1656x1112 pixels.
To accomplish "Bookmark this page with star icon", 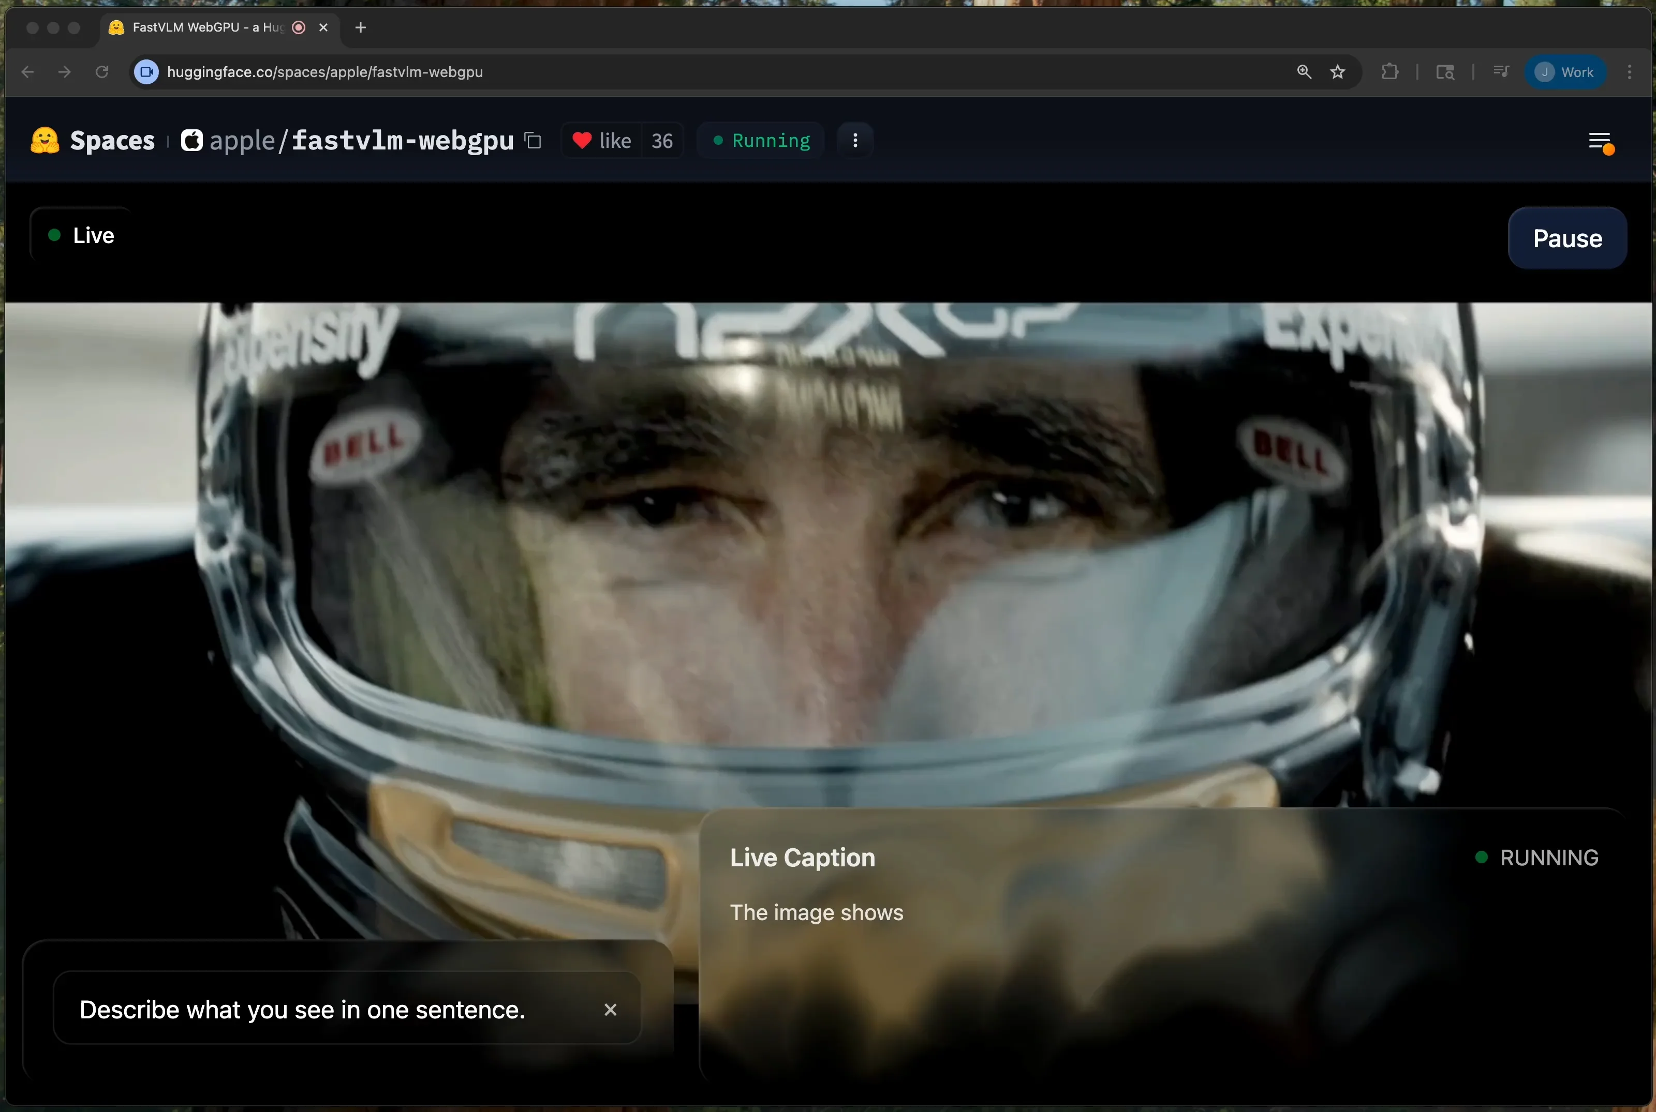I will pyautogui.click(x=1337, y=71).
